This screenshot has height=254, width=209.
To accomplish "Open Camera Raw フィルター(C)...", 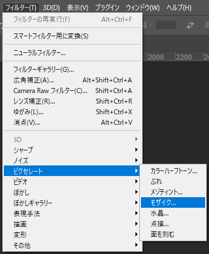I will (72, 91).
